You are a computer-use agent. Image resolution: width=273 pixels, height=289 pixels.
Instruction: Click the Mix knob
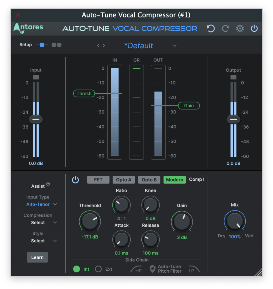[235, 221]
